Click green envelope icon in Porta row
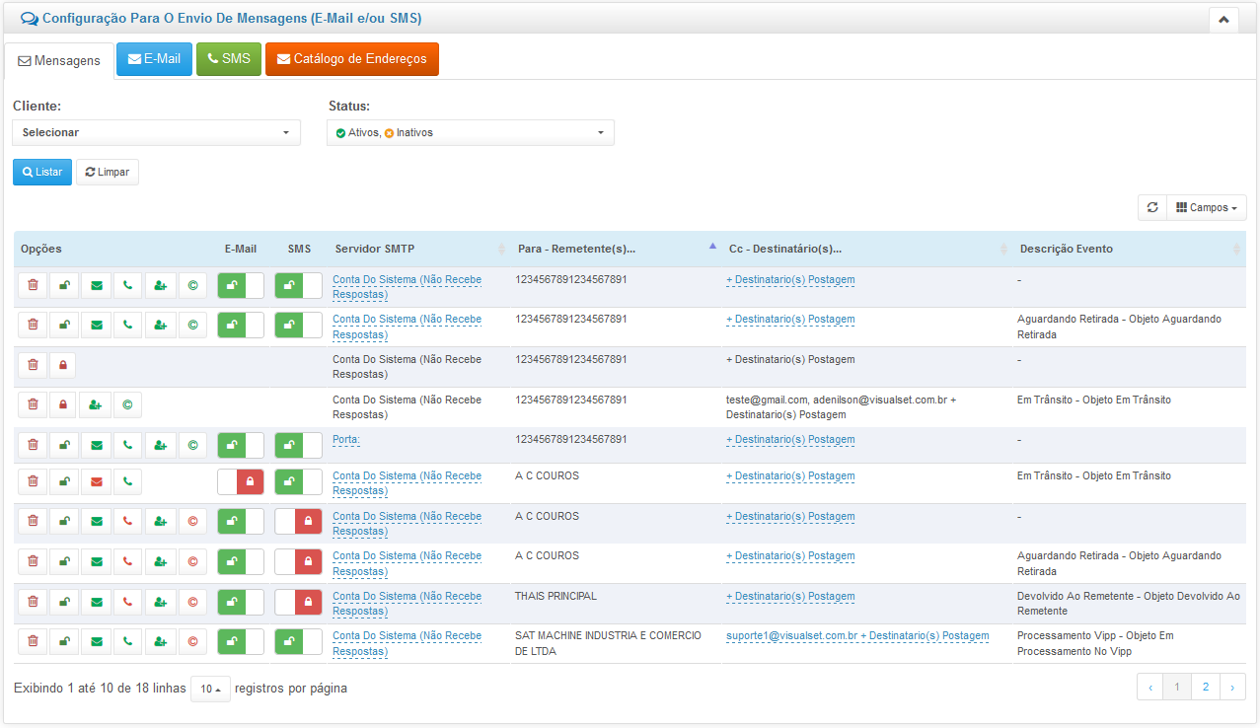 click(96, 445)
